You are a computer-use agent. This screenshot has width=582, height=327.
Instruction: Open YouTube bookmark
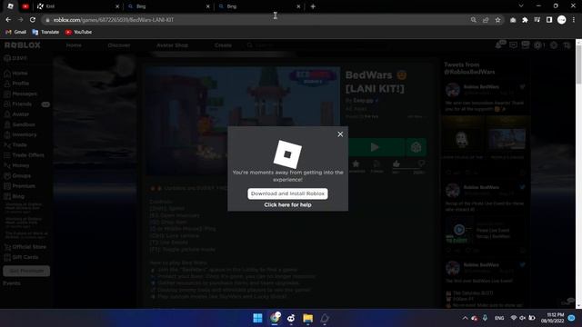(x=78, y=33)
